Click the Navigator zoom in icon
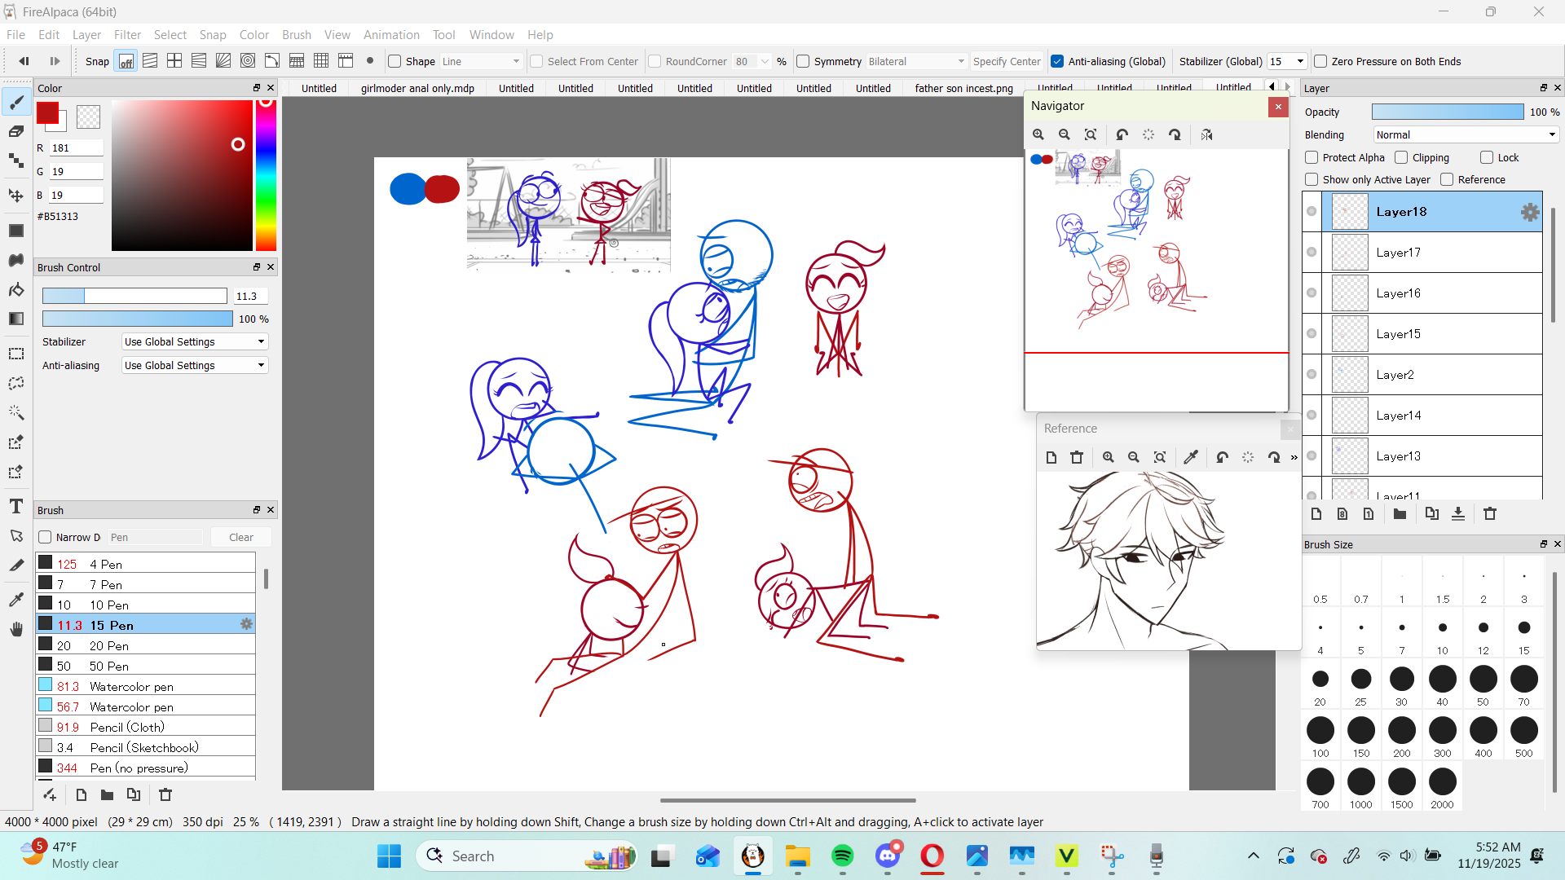This screenshot has height=880, width=1565. pos(1038,134)
